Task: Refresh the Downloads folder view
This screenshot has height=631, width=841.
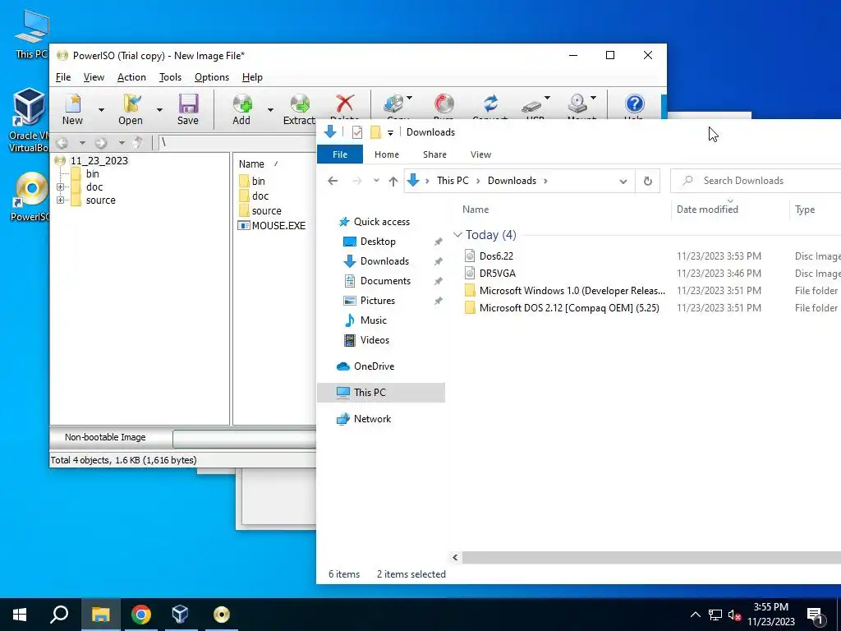Action: [x=648, y=181]
